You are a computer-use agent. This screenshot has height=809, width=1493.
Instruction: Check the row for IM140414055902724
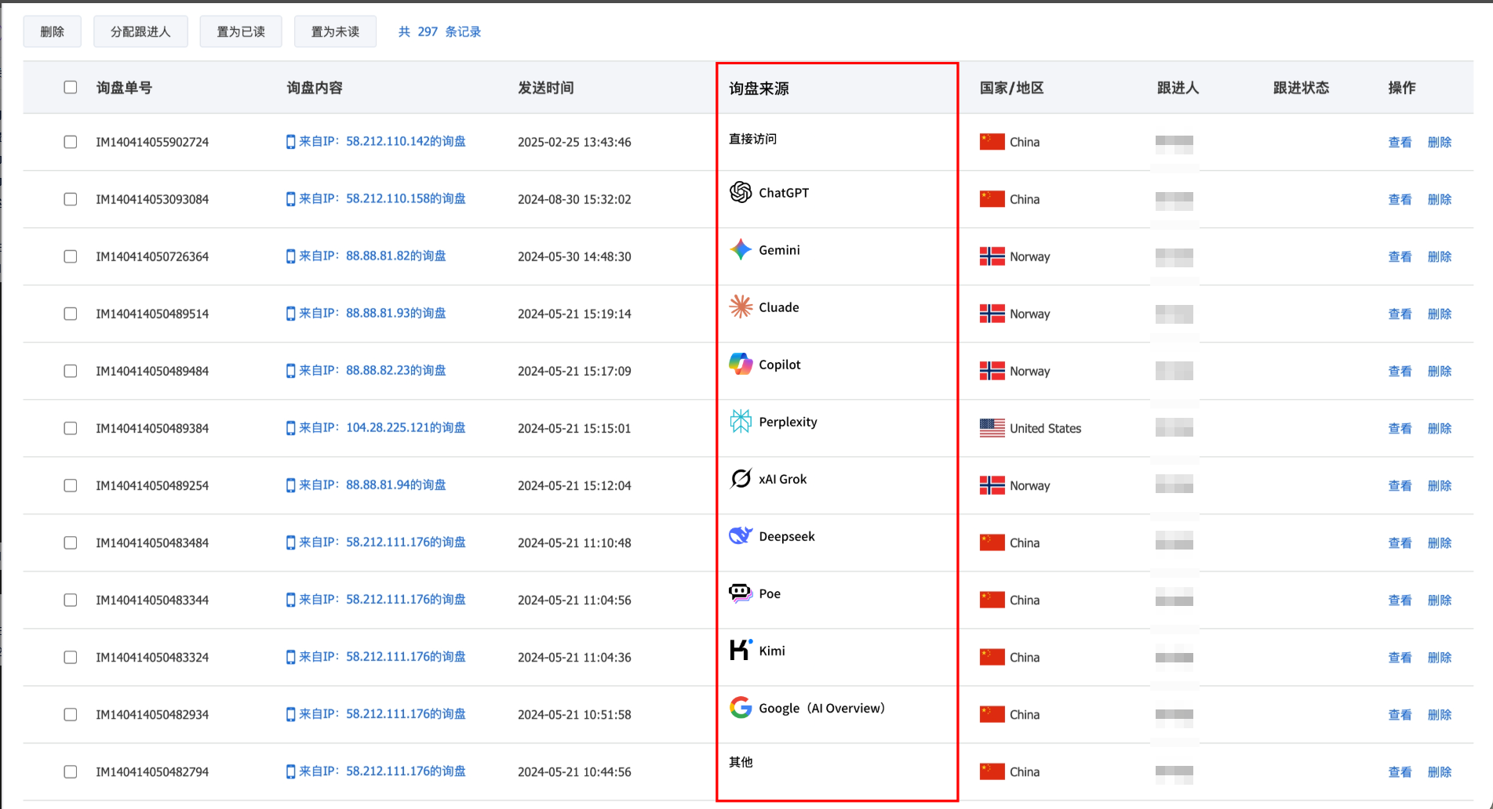(70, 142)
